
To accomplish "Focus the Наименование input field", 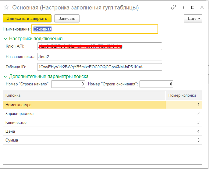I will (95, 29).
